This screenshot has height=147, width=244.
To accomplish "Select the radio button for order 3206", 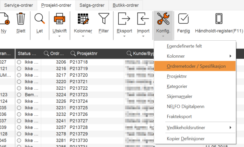I will coord(19,62).
